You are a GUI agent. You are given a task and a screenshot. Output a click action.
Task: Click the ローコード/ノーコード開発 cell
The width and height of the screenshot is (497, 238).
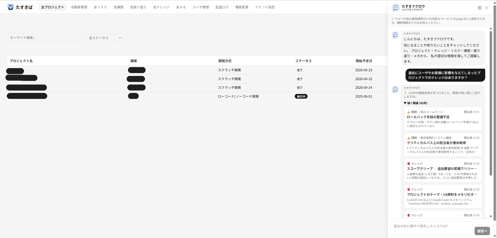pos(238,97)
